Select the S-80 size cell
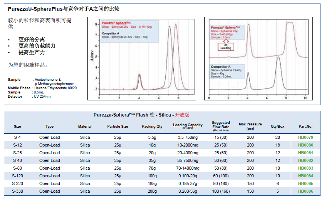The width and height of the screenshot is (324, 200). (x=17, y=168)
